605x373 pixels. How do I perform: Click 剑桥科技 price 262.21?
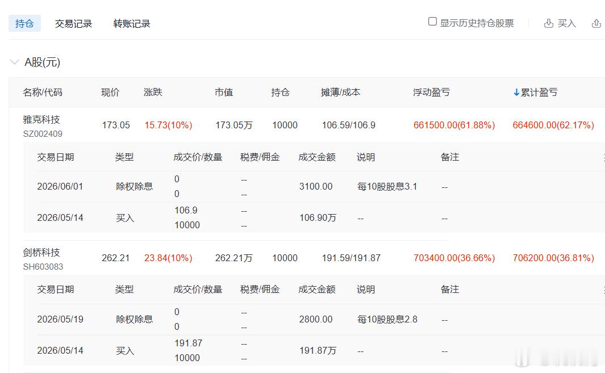116,258
